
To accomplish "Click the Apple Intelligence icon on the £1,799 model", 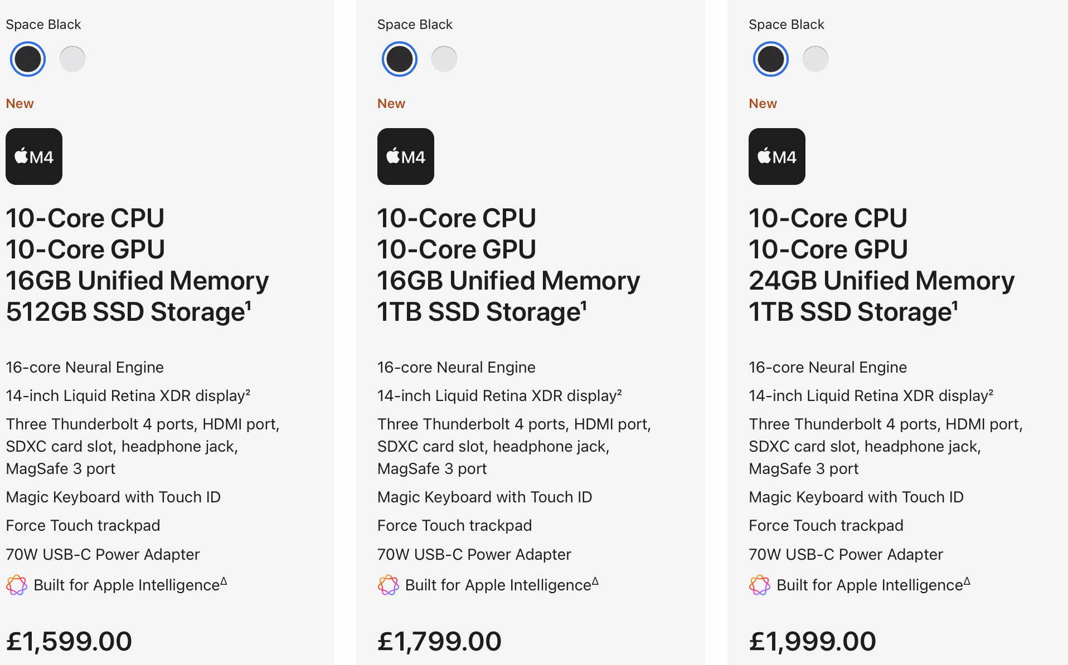I will [x=388, y=585].
